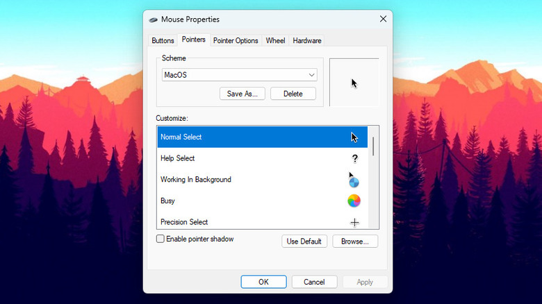The width and height of the screenshot is (542, 304).
Task: Confirm with OK button
Action: click(263, 282)
